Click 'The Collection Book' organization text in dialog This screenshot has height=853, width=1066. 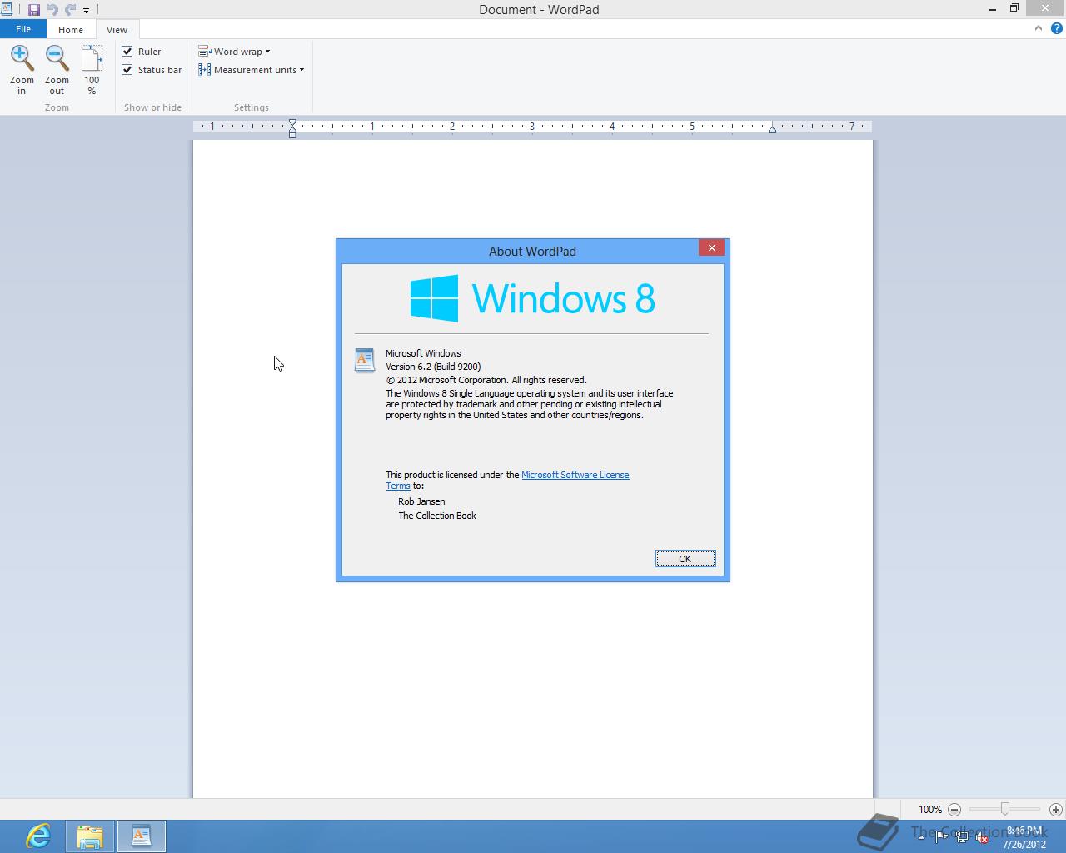[437, 516]
